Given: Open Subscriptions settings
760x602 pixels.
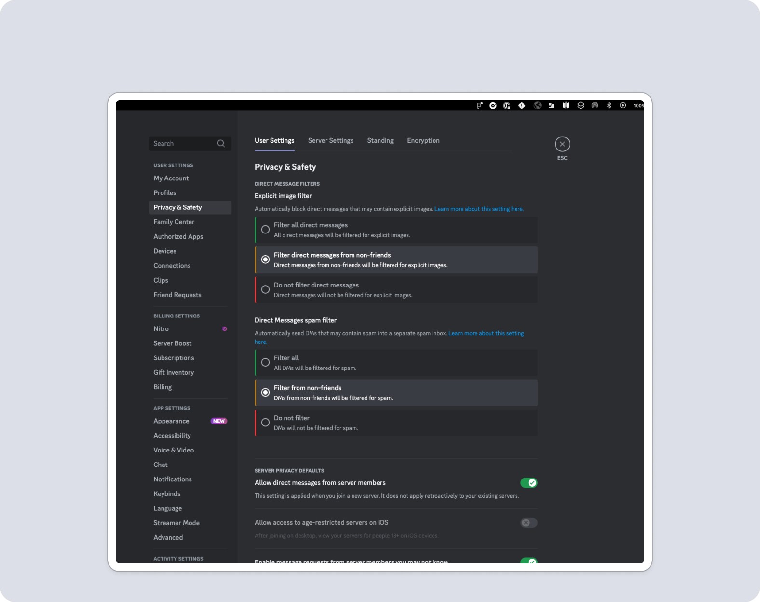Looking at the screenshot, I should pyautogui.click(x=190, y=358).
